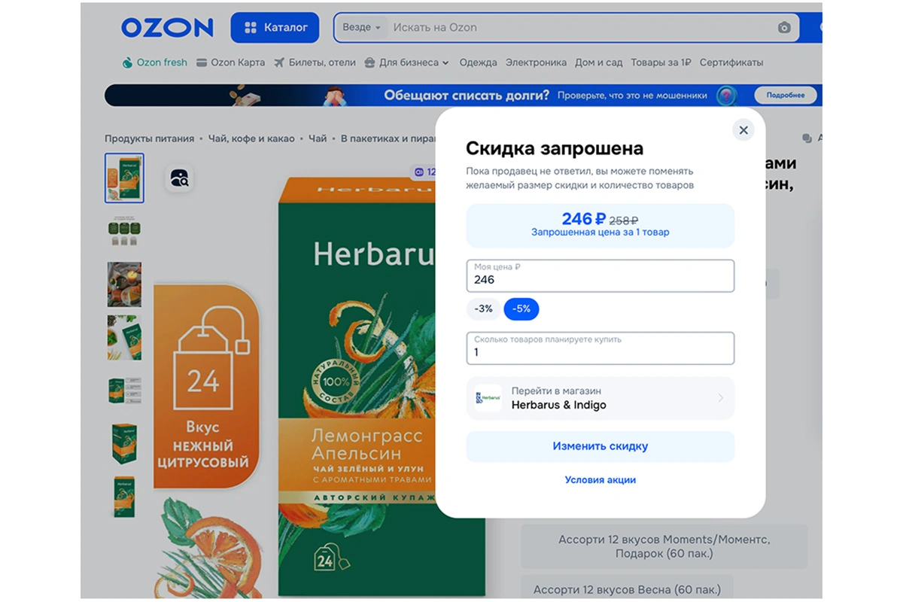Viewport: 903px width, 602px height.
Task: Open Ozon fresh link
Action: click(x=154, y=62)
